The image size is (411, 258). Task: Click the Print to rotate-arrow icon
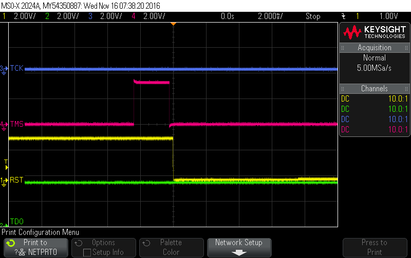click(x=11, y=243)
